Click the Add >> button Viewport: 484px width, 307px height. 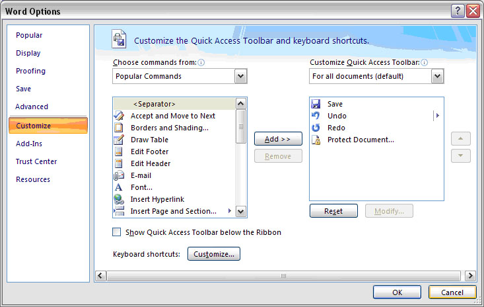278,139
